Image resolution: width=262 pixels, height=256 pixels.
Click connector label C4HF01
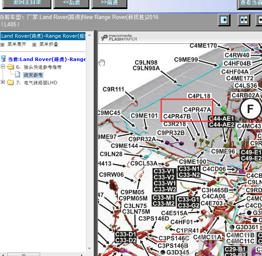(x=182, y=222)
